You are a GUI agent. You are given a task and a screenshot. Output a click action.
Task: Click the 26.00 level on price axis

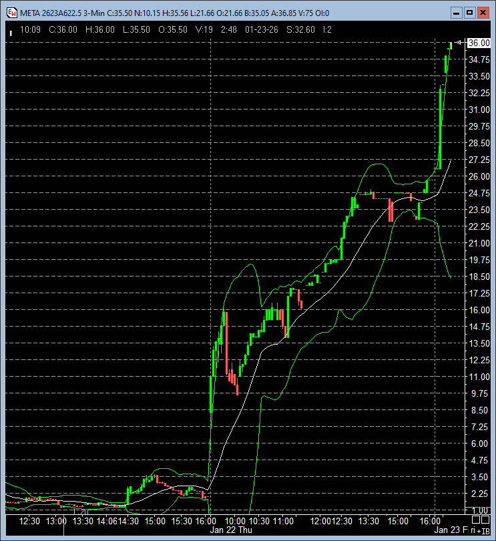(x=479, y=176)
